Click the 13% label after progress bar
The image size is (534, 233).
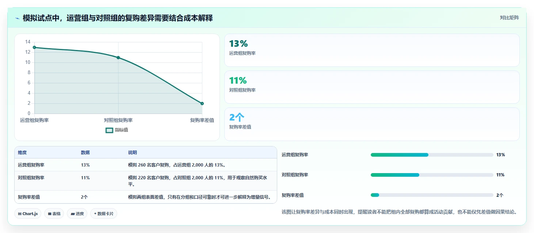click(x=501, y=155)
